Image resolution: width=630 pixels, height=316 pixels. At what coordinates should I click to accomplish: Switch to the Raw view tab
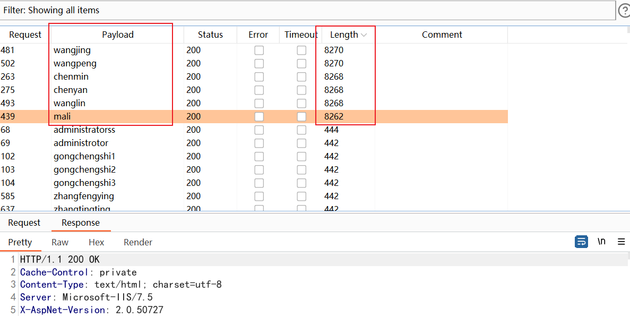tap(60, 242)
